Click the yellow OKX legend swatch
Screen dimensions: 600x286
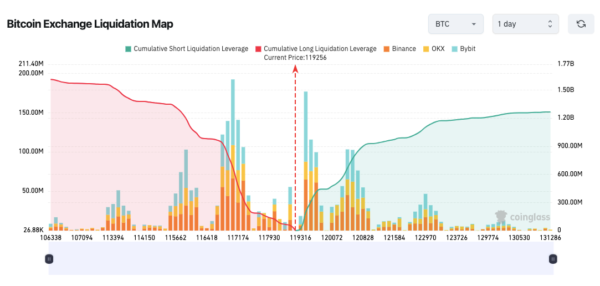tap(426, 49)
